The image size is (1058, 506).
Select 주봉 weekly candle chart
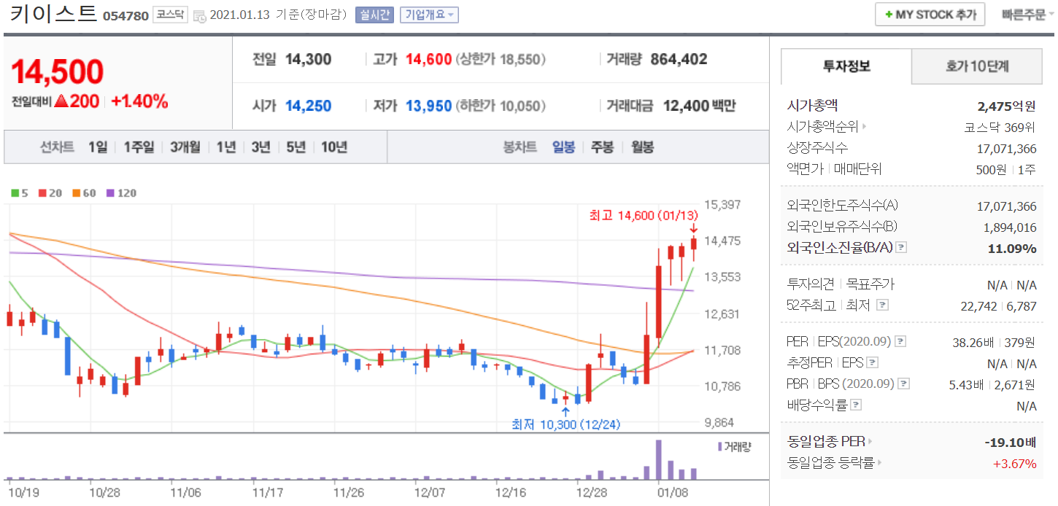tap(602, 147)
